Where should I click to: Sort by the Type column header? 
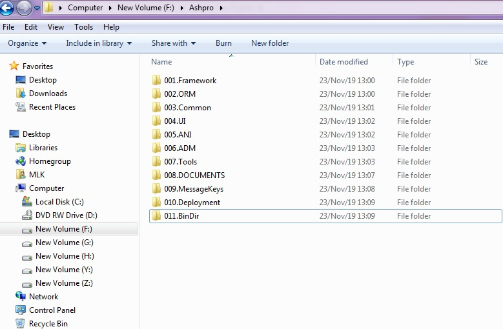click(405, 62)
